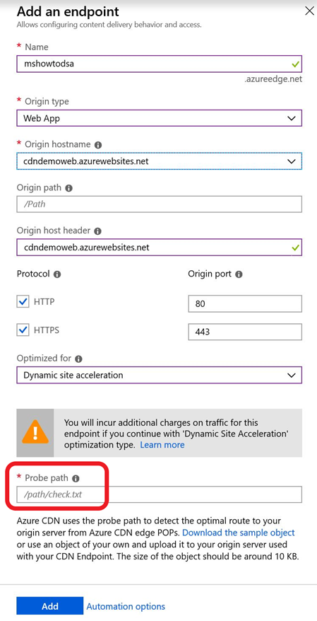Image resolution: width=317 pixels, height=621 pixels.
Task: Click the Origin port info icon
Action: [x=239, y=274]
